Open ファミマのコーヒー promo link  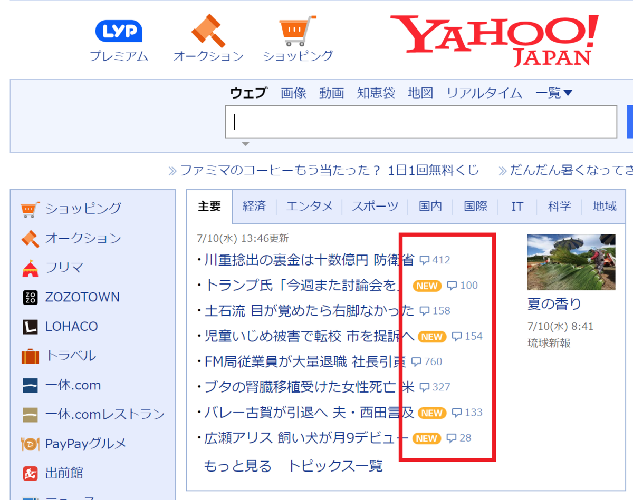(329, 170)
